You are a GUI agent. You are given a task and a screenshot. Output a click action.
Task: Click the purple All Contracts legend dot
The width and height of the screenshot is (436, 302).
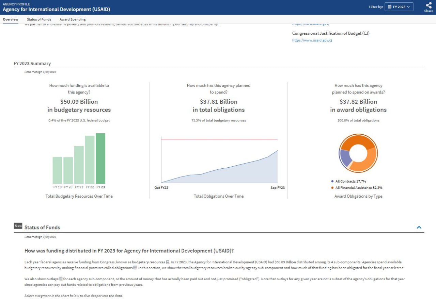click(x=332, y=182)
